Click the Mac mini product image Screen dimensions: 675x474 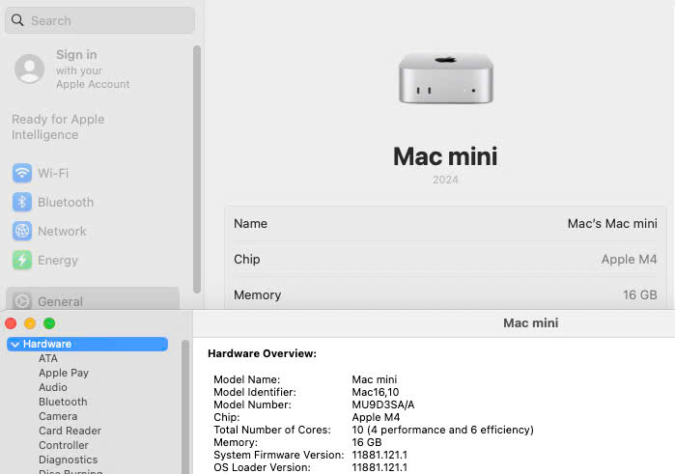[x=445, y=79]
